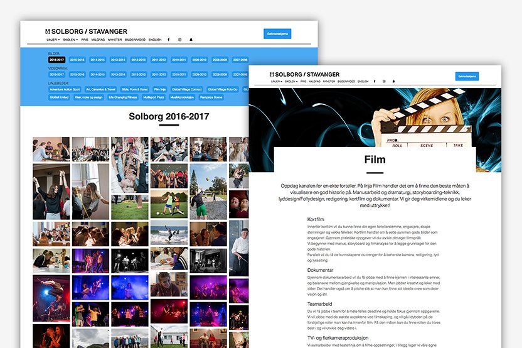This screenshot has height=348, width=522.
Task: Open Snapchat ghost icon in gallery page header
Action: click(x=191, y=40)
